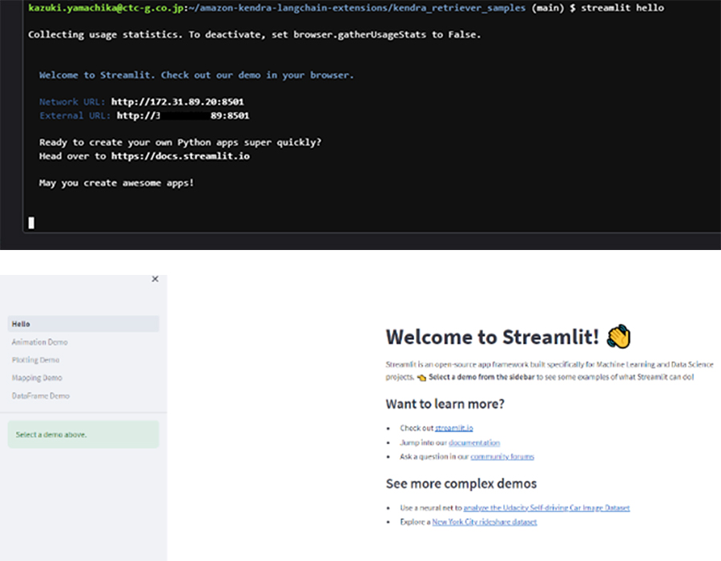The width and height of the screenshot is (721, 561).
Task: Click the 'May you create awesome apps!' line
Action: pyautogui.click(x=116, y=183)
